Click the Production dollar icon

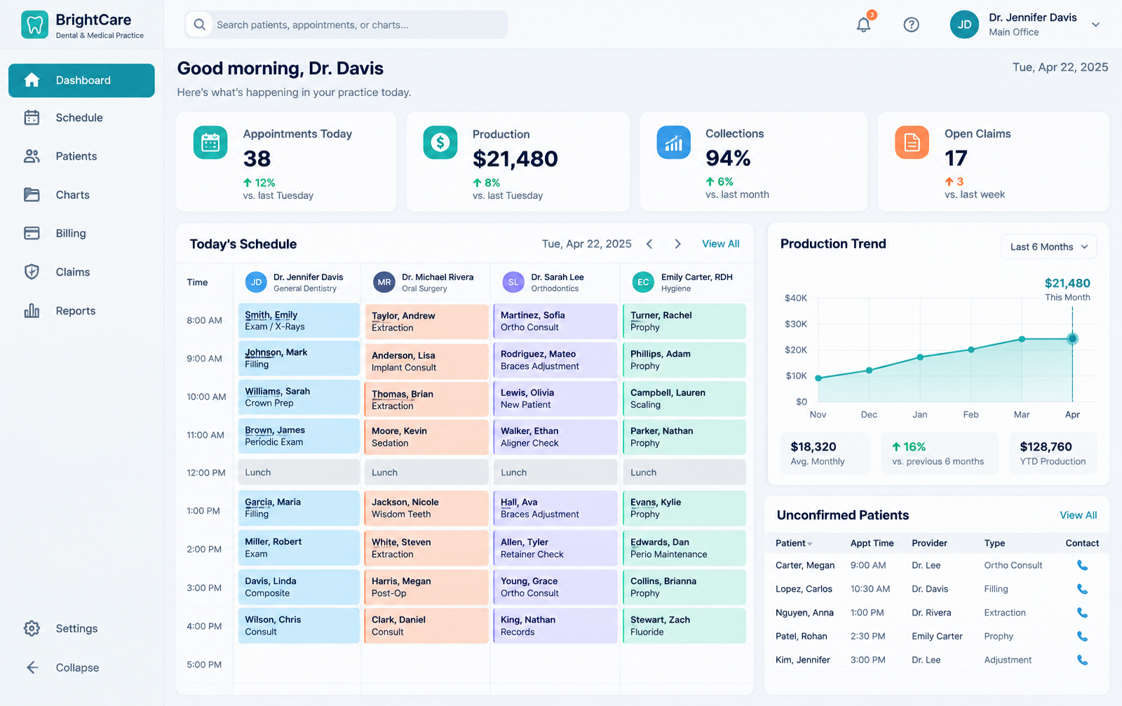click(440, 142)
